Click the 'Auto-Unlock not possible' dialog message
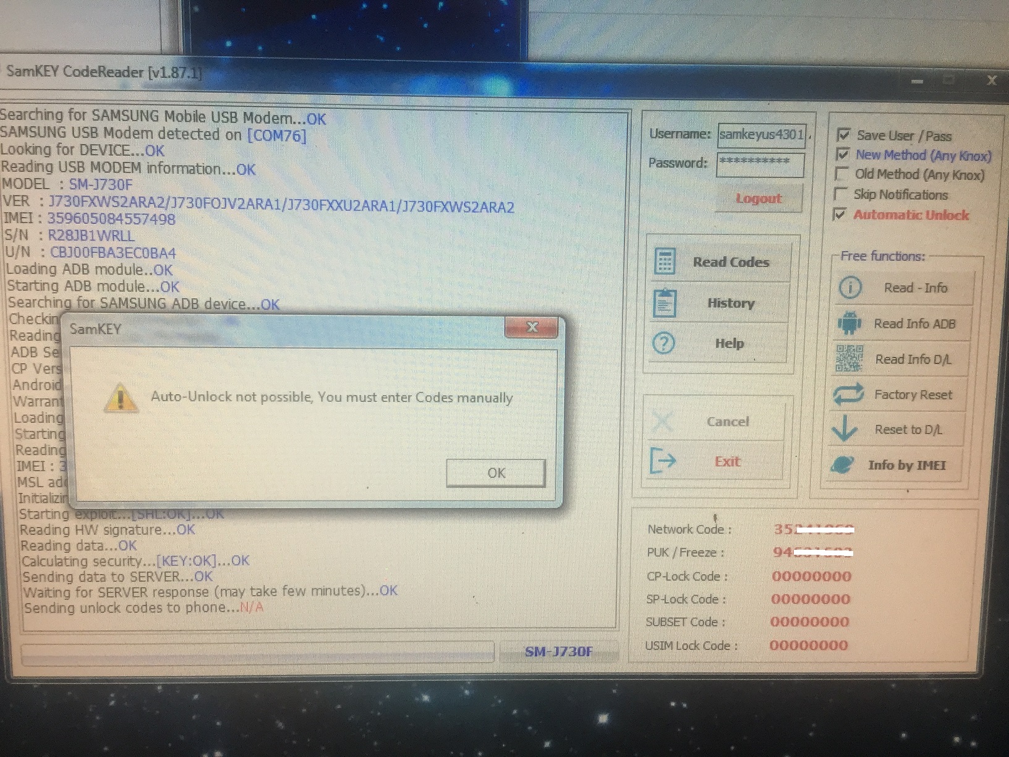This screenshot has height=757, width=1009. [x=332, y=397]
